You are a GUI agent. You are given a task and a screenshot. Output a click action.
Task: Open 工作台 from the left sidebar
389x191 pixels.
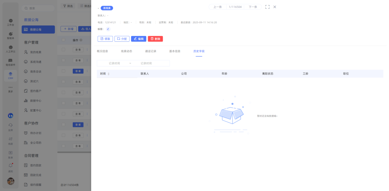(x=10, y=23)
